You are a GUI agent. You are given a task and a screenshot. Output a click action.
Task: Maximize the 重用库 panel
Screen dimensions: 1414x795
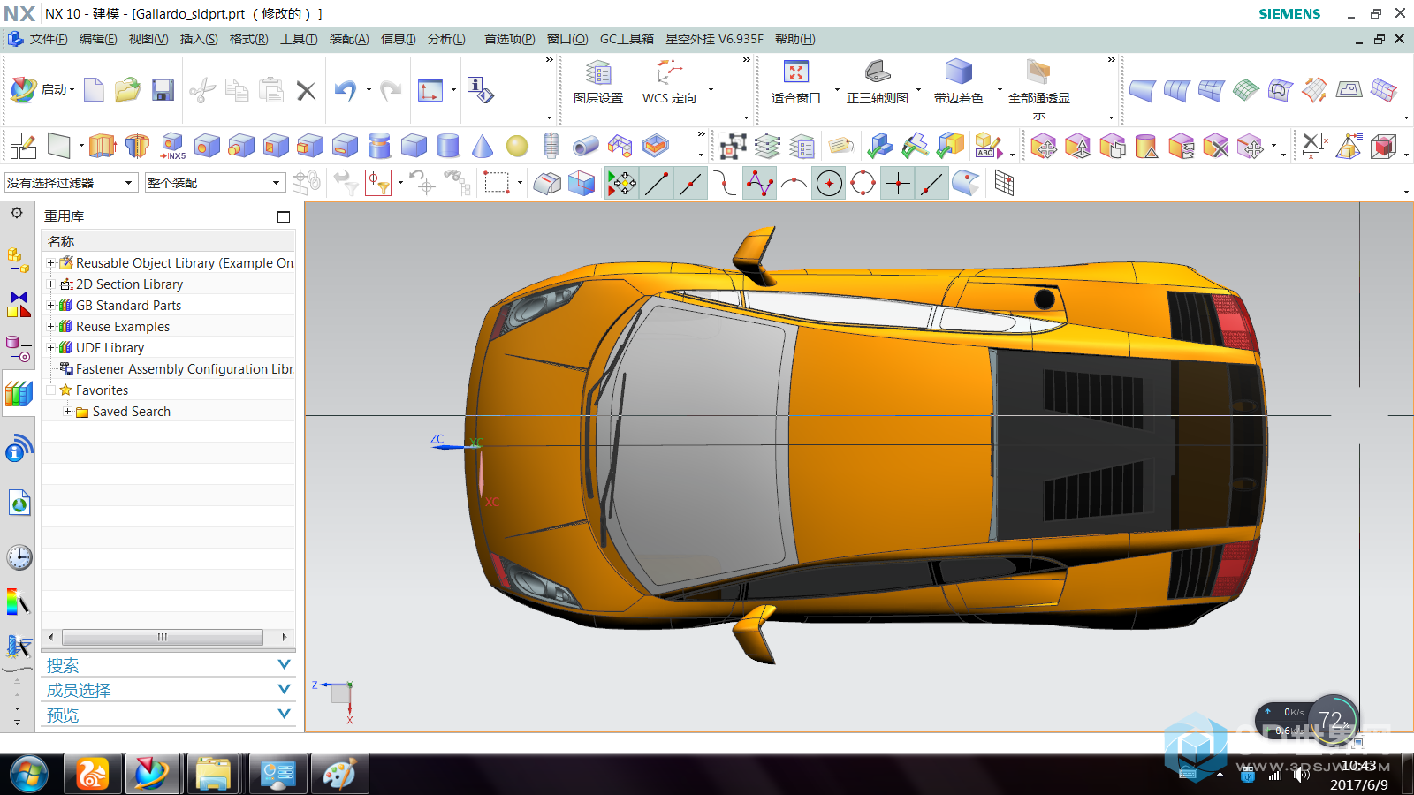[284, 216]
